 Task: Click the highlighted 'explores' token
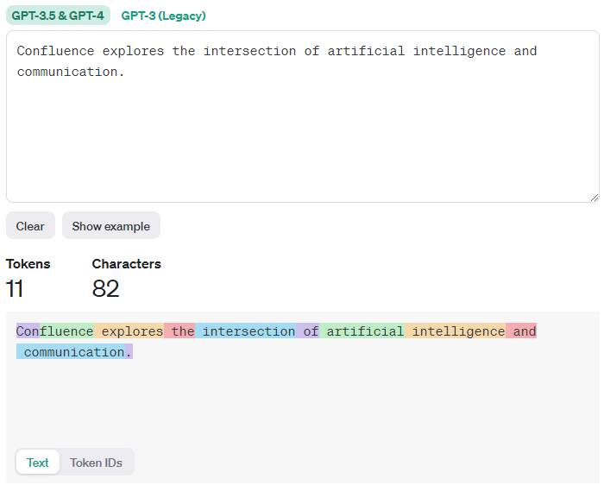click(x=129, y=331)
